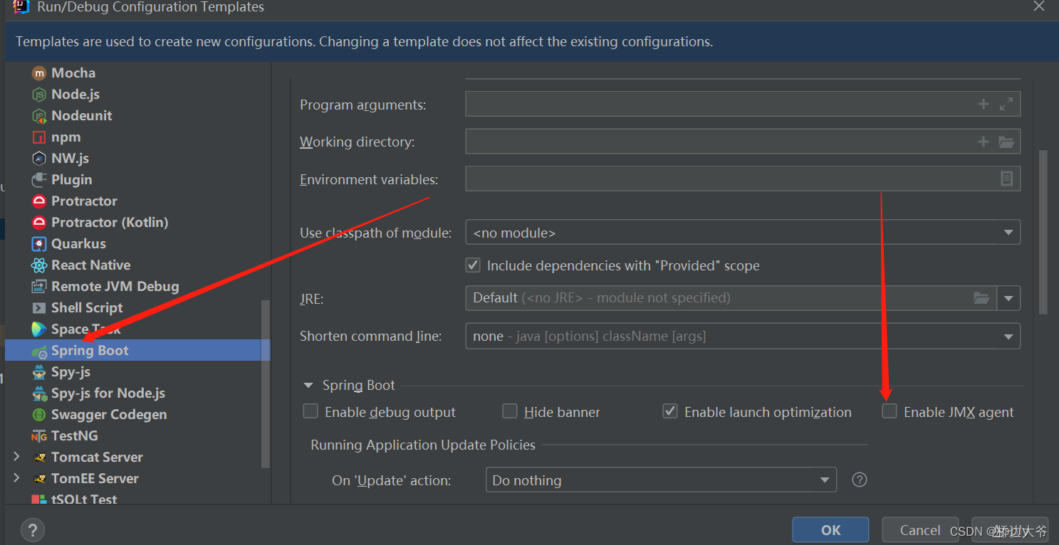Browse for working directory folder
This screenshot has height=545, width=1059.
[1006, 142]
